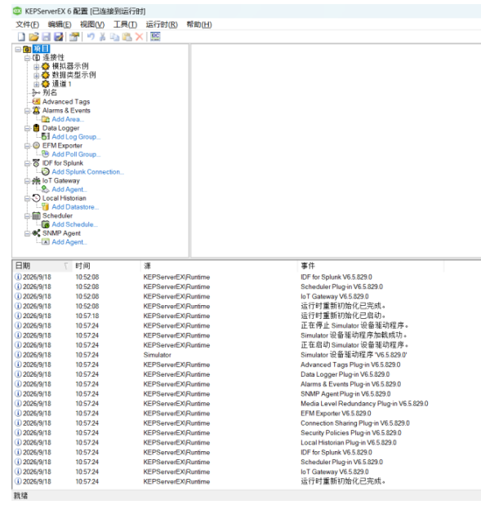Viewport: 481px width, 509px height.
Task: Click the Undo arrow icon
Action: click(x=91, y=37)
